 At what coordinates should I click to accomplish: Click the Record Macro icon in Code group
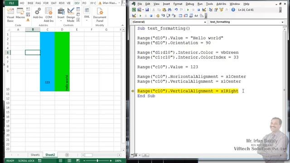pos(28,9)
